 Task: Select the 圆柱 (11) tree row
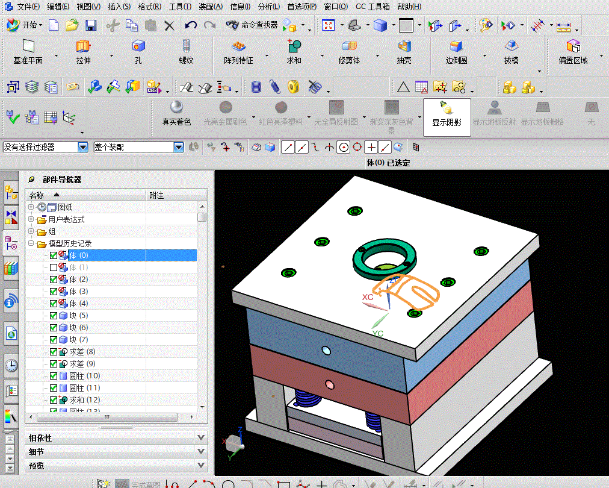click(x=111, y=388)
